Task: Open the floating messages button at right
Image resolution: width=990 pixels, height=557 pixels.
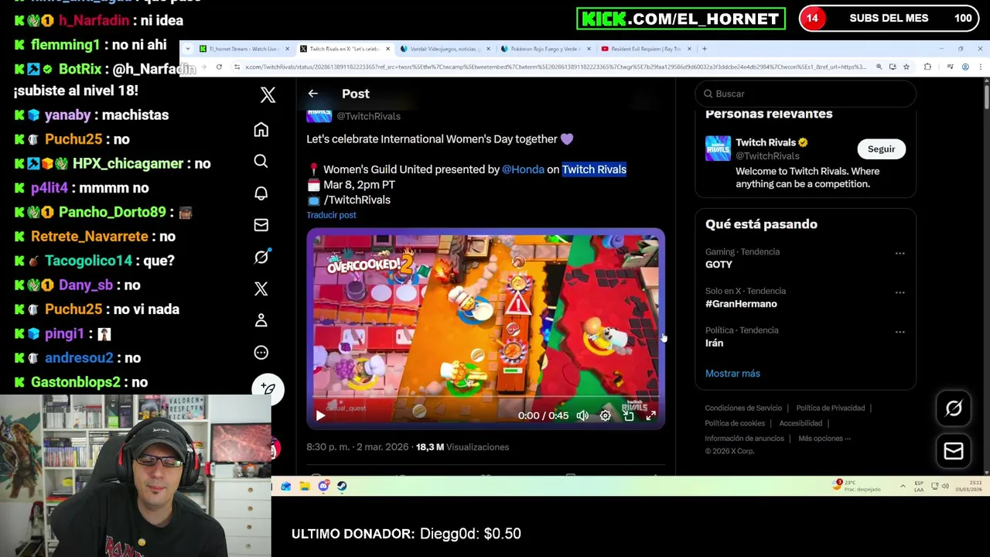Action: [x=954, y=451]
